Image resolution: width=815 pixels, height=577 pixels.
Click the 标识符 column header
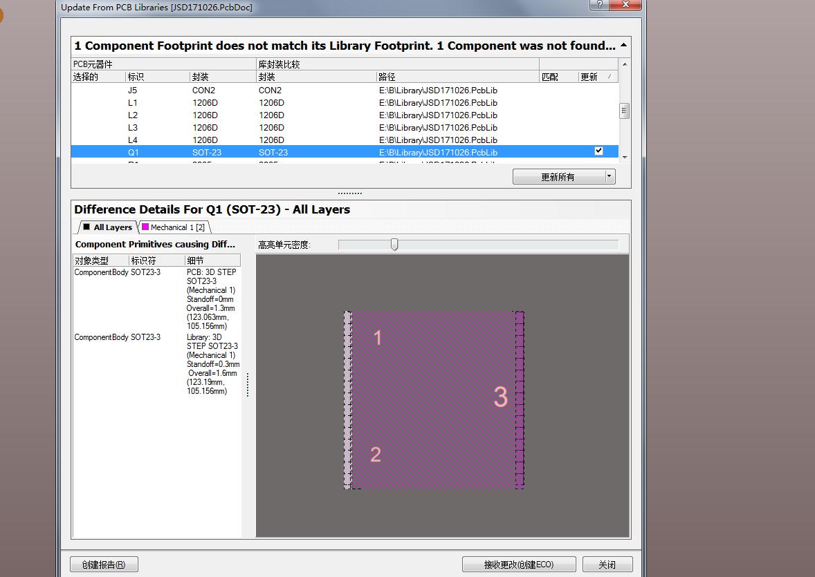156,261
